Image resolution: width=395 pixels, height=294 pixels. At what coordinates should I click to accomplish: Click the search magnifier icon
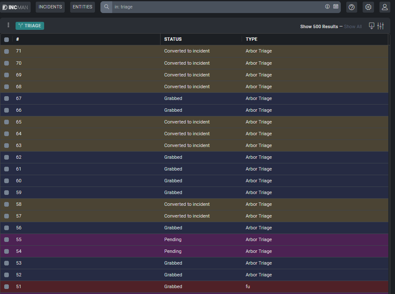point(106,7)
